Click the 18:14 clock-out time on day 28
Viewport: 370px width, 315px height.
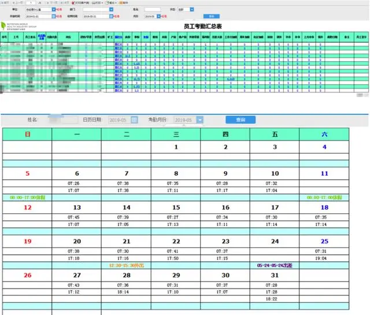(123, 292)
